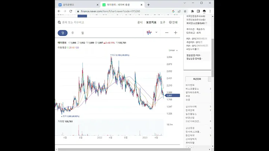Image resolution: width=269 pixels, height=151 pixels.
Task: Click the site lock icon in address bar
Action: (78, 11)
